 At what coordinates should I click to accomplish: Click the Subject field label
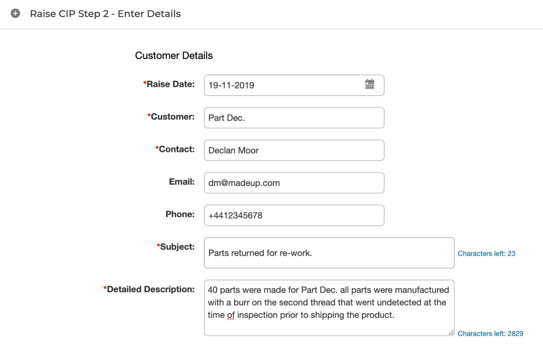(x=175, y=247)
